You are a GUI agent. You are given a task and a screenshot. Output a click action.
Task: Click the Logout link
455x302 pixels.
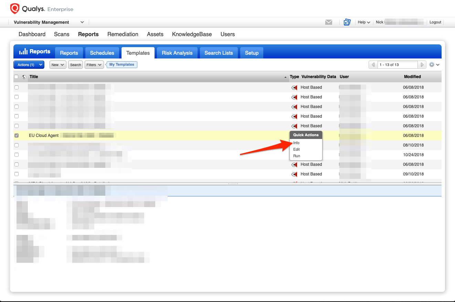(x=435, y=22)
